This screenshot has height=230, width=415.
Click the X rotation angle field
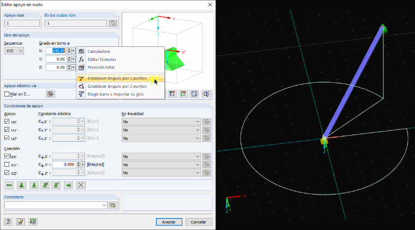(56, 51)
